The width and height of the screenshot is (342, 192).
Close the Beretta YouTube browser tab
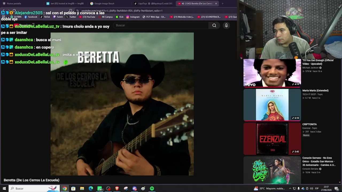point(216,3)
